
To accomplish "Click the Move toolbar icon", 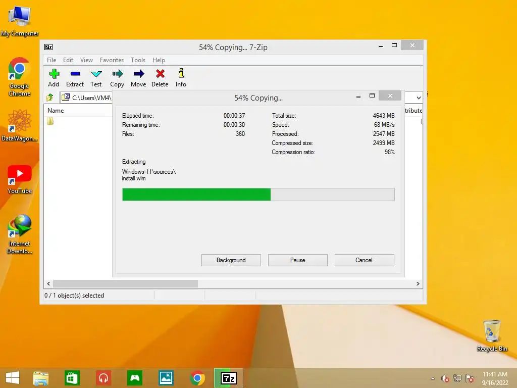I will tap(139, 73).
